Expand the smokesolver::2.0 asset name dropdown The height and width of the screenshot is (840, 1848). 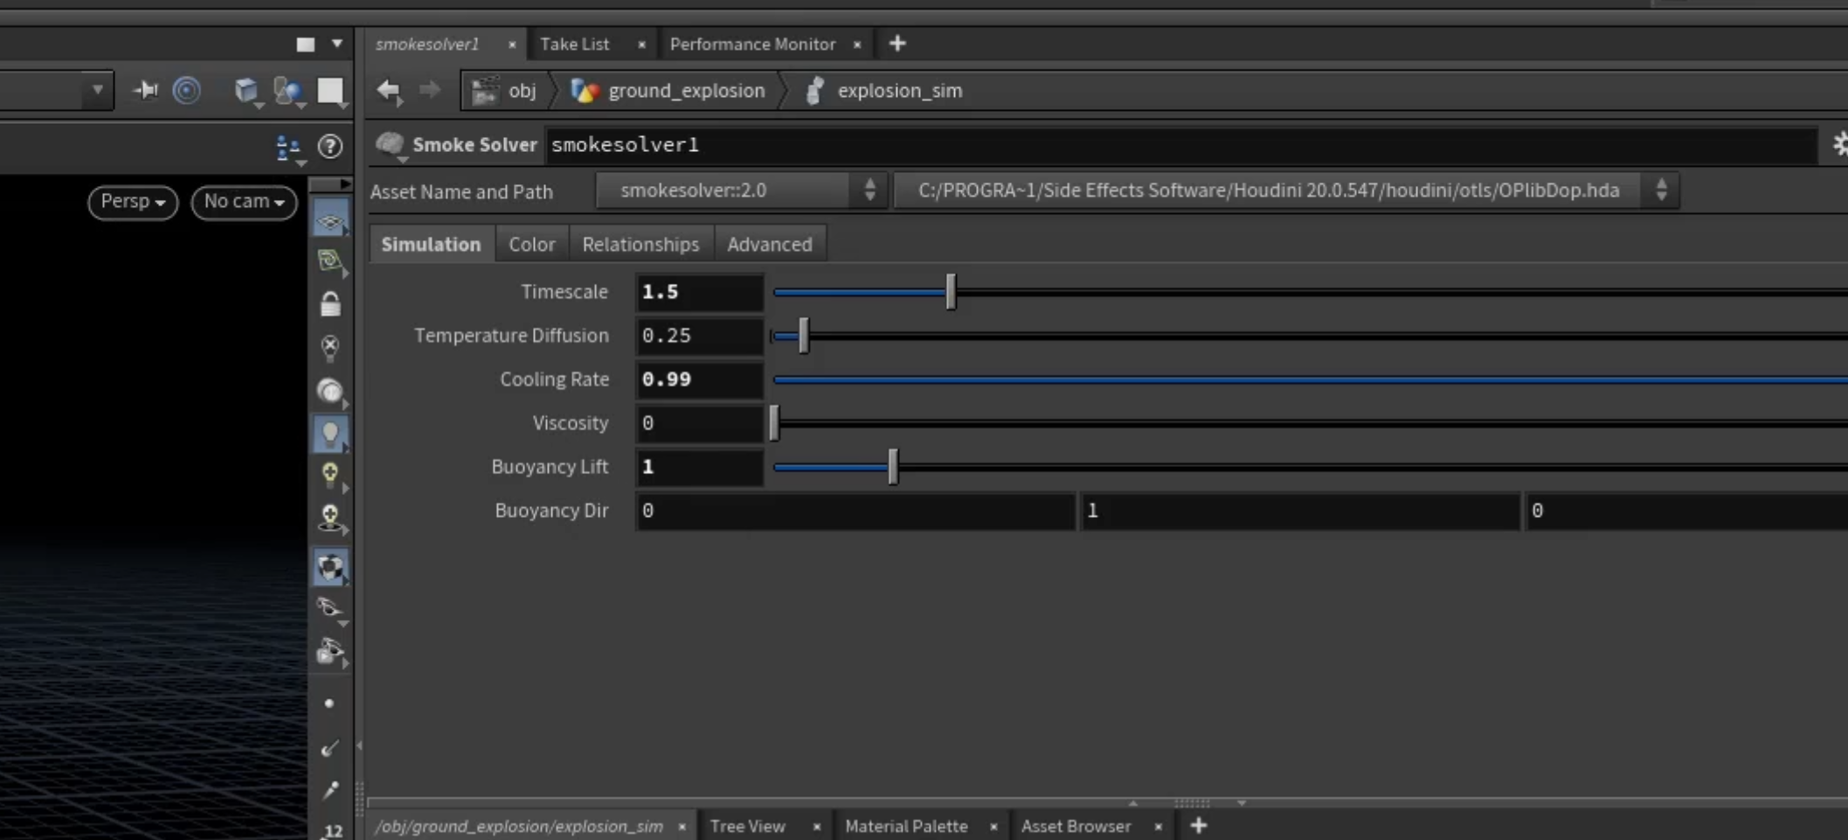742,190
